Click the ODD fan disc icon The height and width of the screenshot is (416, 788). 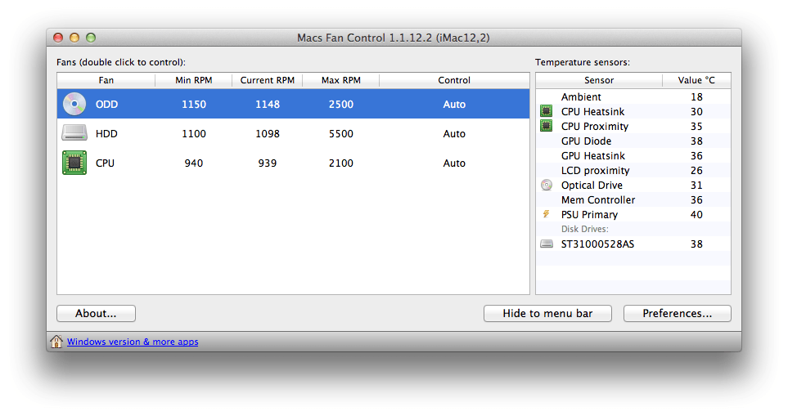74,104
